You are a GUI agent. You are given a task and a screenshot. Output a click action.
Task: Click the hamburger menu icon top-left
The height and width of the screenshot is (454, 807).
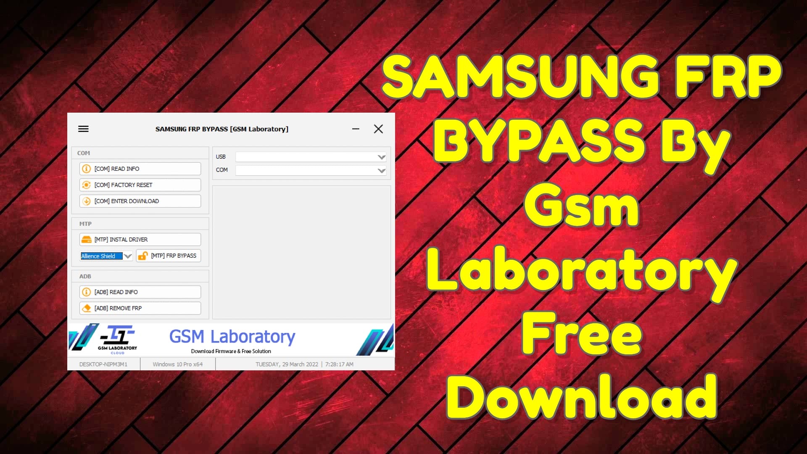coord(83,129)
